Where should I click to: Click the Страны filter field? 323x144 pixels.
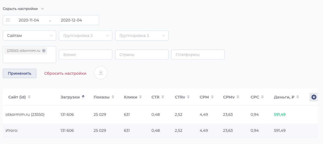142,55
